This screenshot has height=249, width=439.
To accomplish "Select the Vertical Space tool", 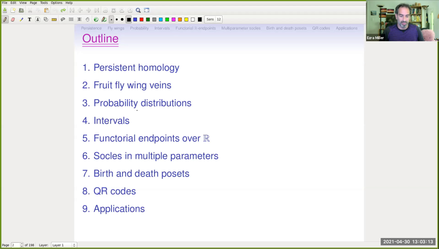I will [79, 19].
